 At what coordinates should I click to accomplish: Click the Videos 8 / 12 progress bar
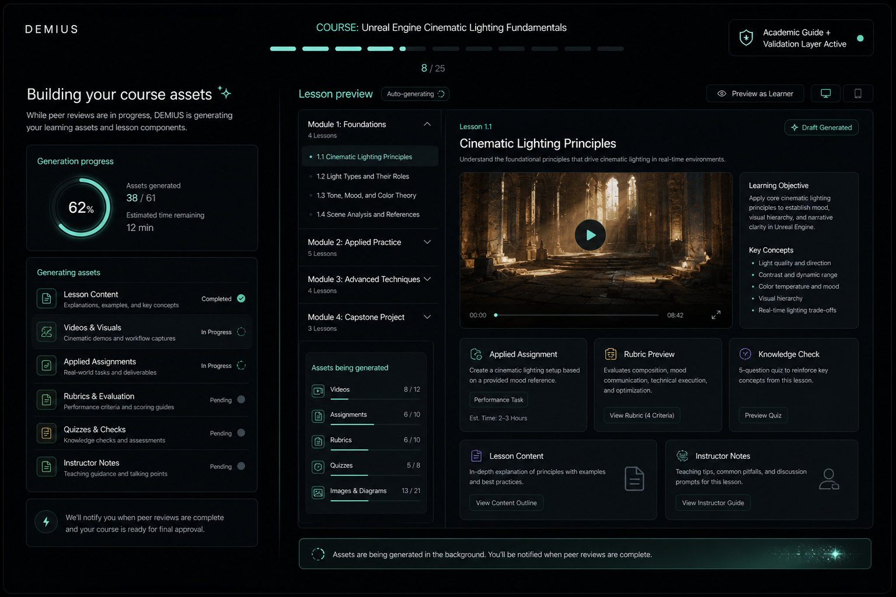(375, 399)
